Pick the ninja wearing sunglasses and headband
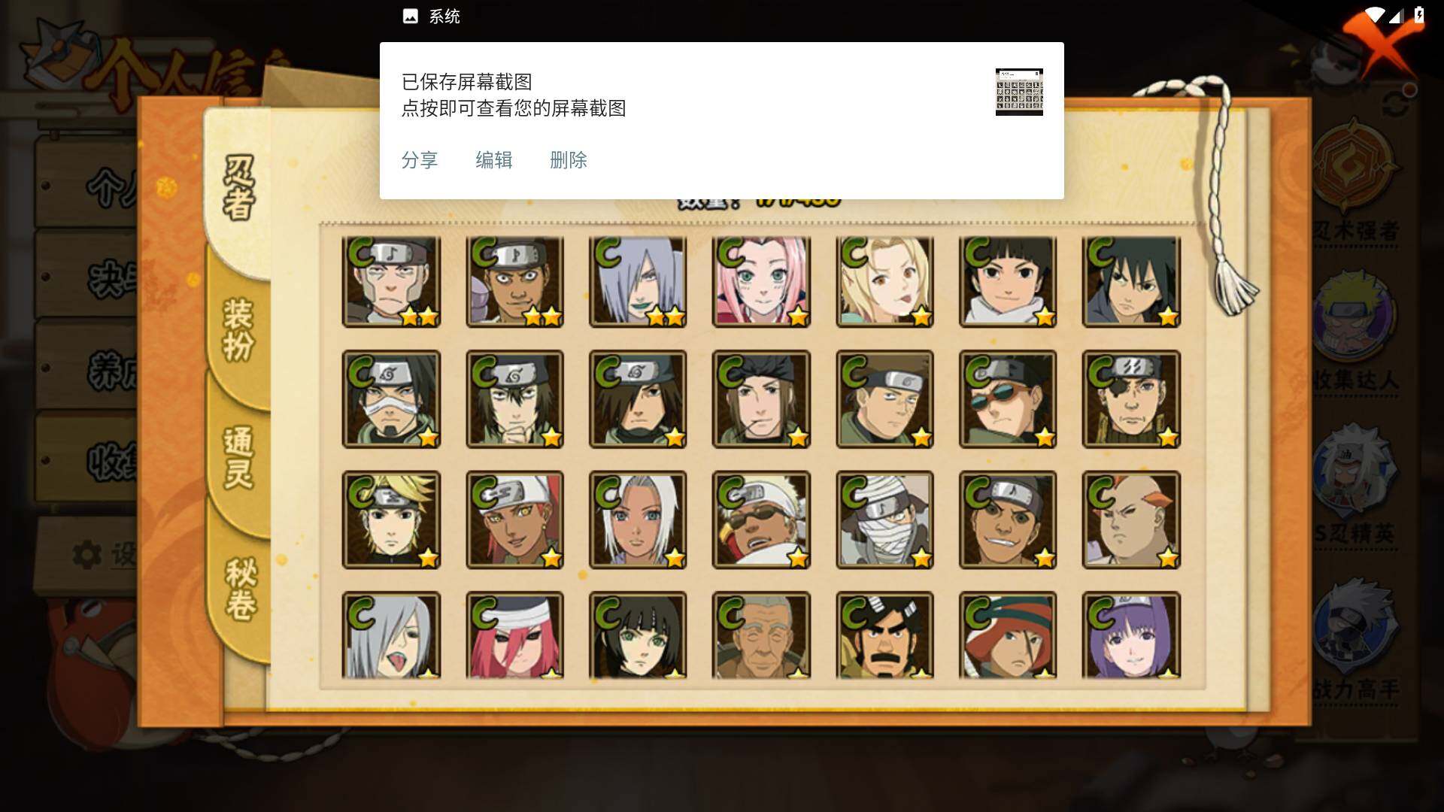 pos(1008,399)
